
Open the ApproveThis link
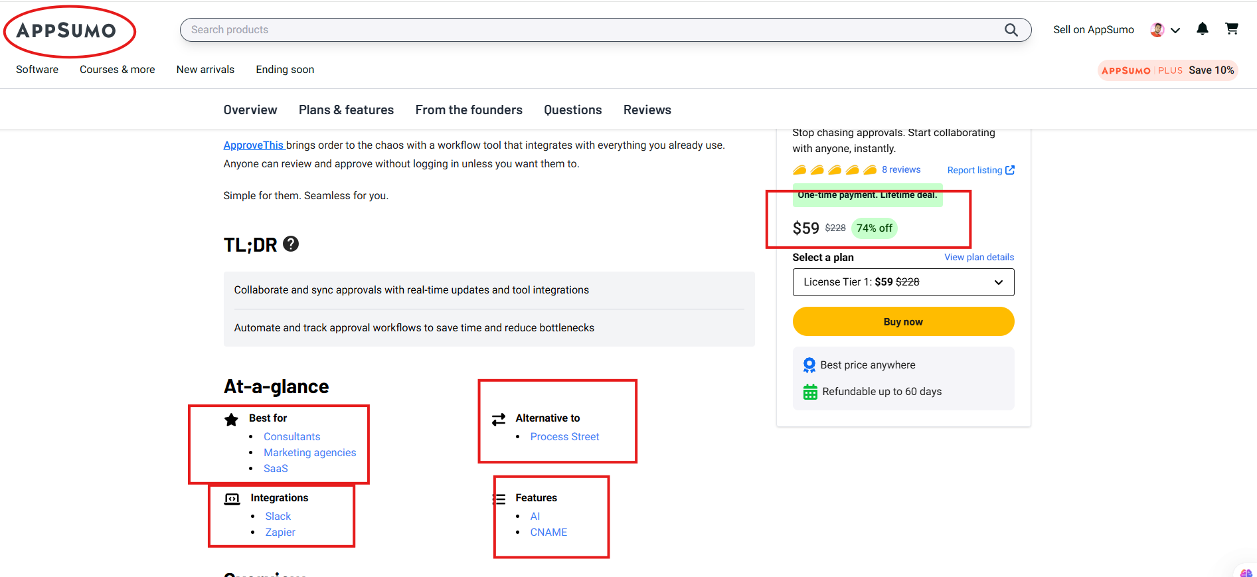click(x=254, y=145)
